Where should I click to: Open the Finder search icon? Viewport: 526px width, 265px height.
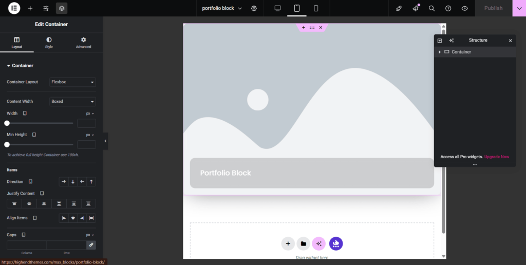click(x=431, y=8)
